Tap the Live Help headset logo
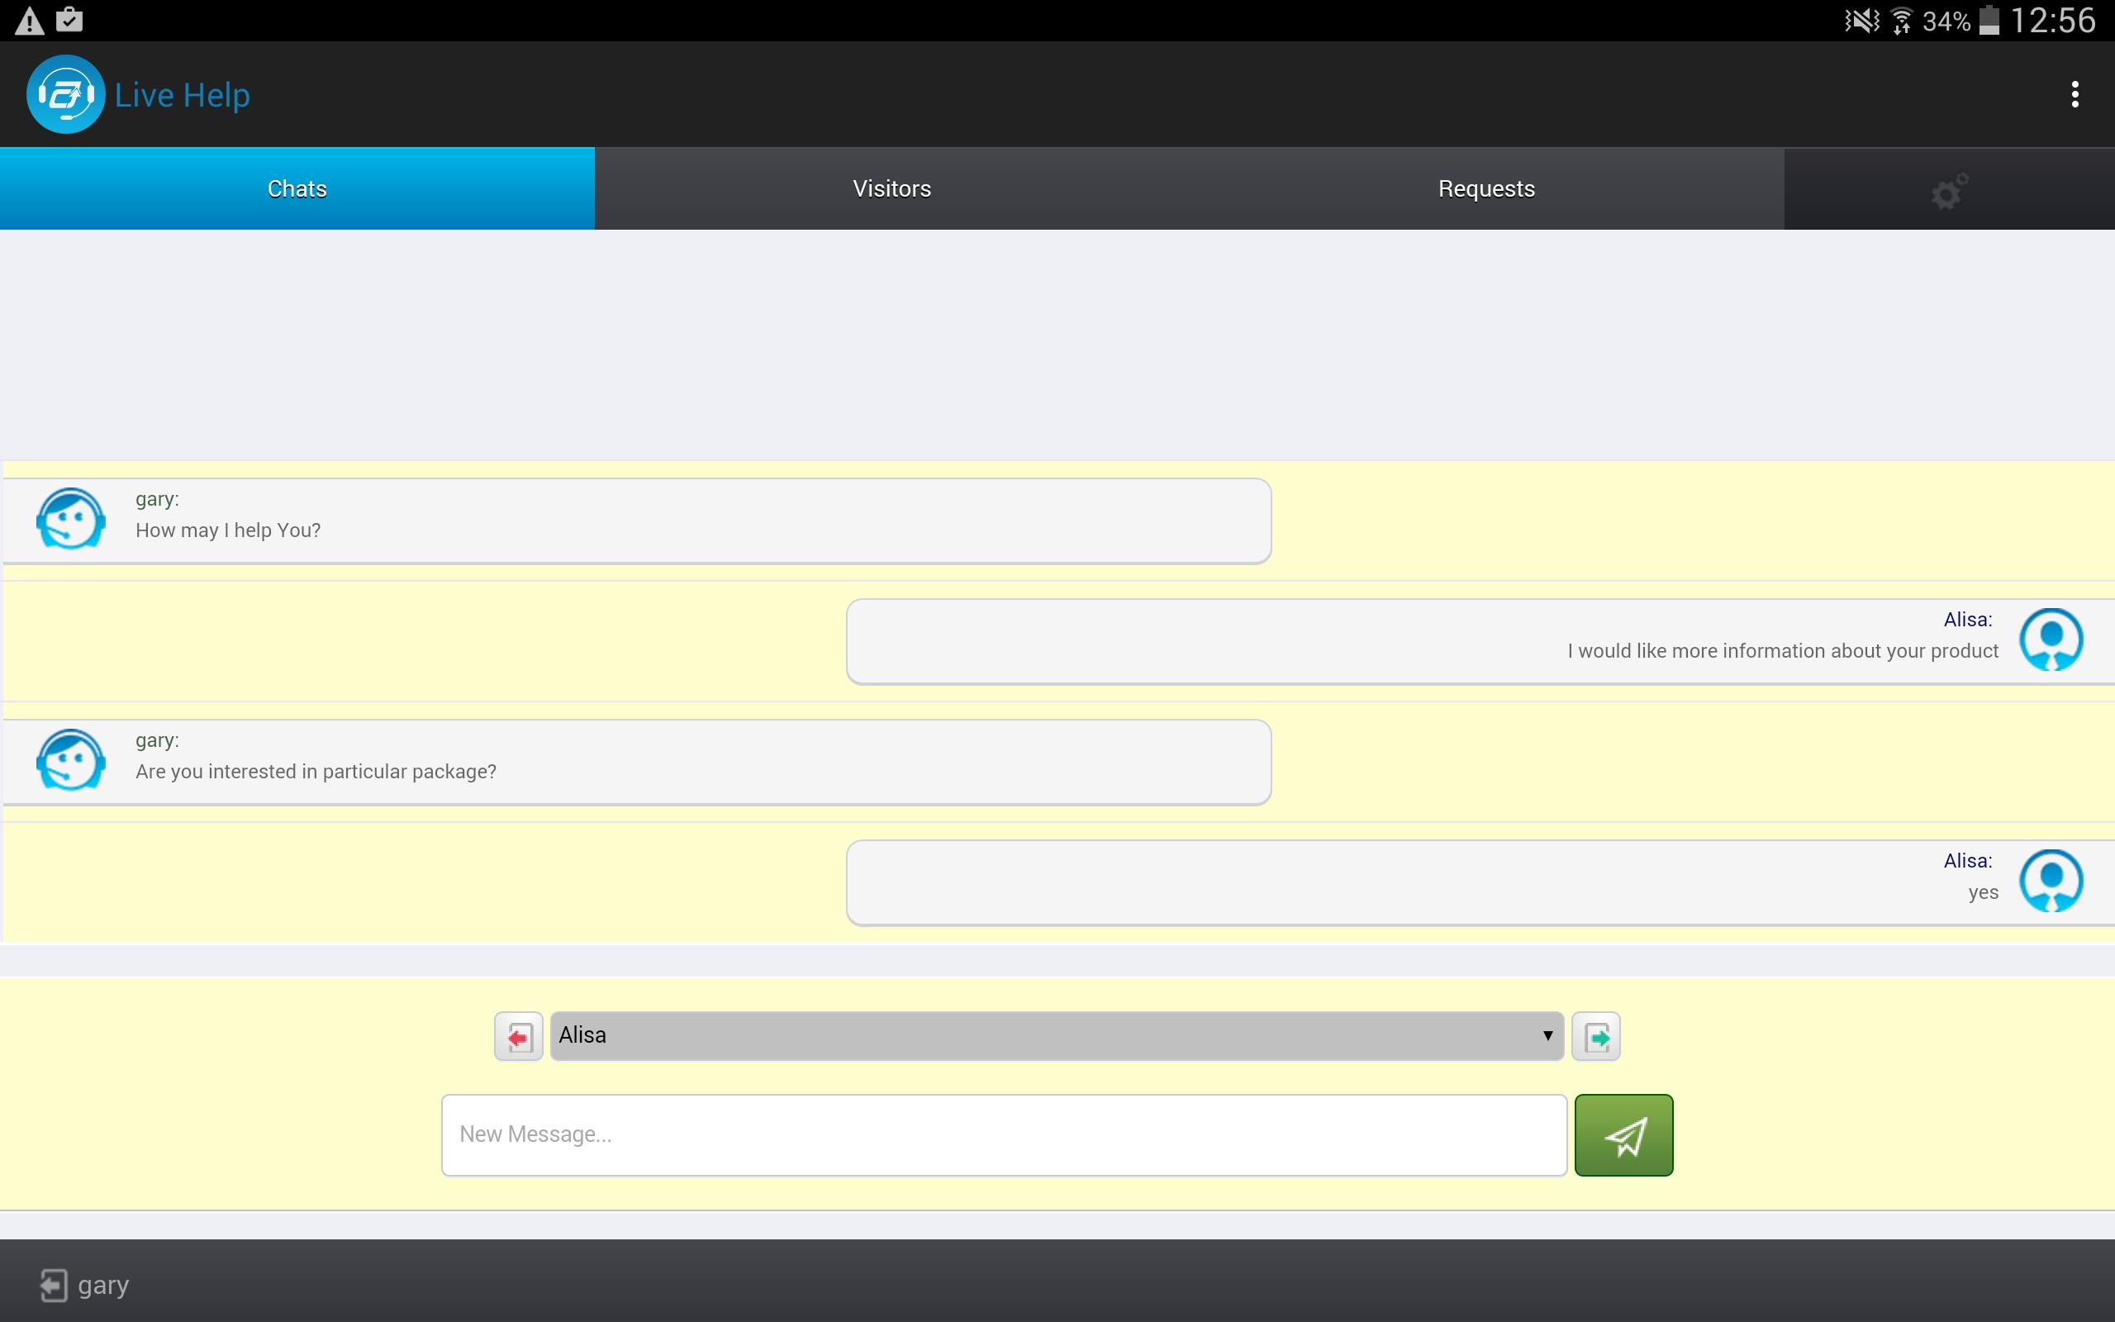 (65, 94)
